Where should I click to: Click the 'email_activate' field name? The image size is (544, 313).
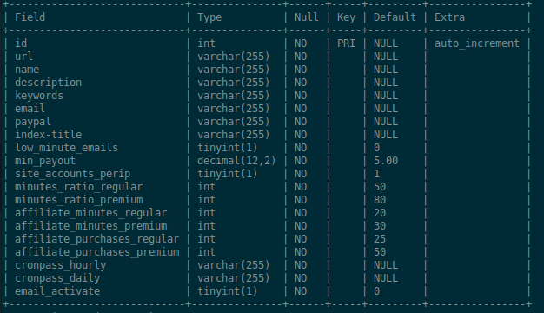coord(57,291)
